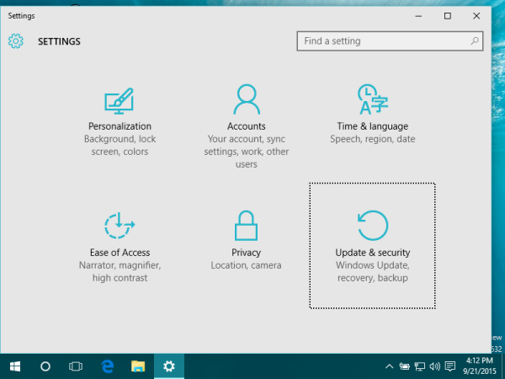This screenshot has width=505, height=379.
Task: Click 'Location, camera' description
Action: coord(246,265)
